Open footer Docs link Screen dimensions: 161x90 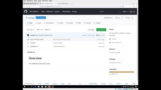(x=69, y=84)
